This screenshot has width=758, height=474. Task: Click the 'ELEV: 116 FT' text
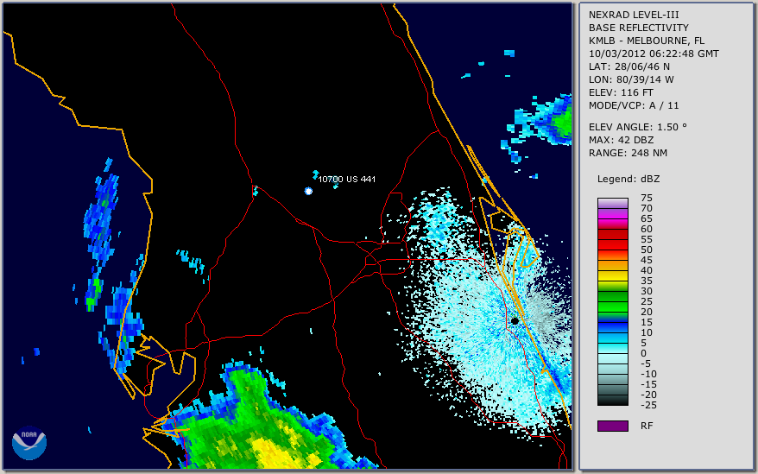click(x=621, y=92)
